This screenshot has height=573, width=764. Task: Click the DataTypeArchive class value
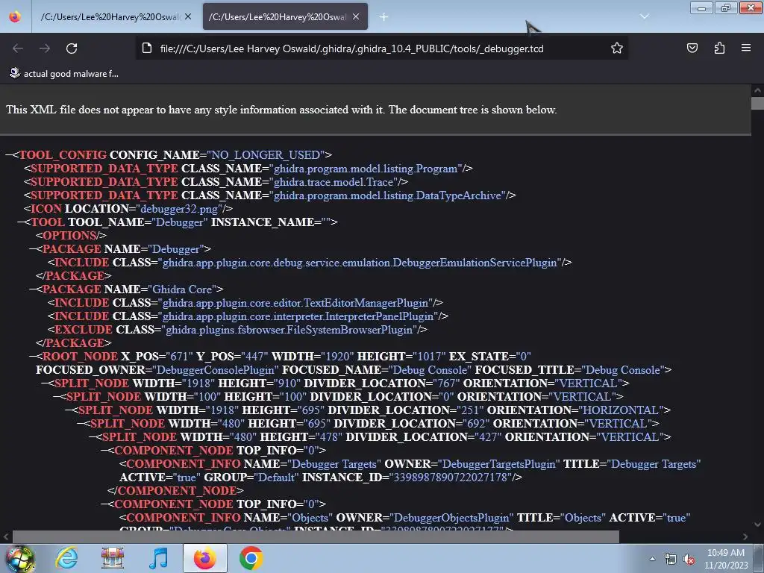click(388, 195)
